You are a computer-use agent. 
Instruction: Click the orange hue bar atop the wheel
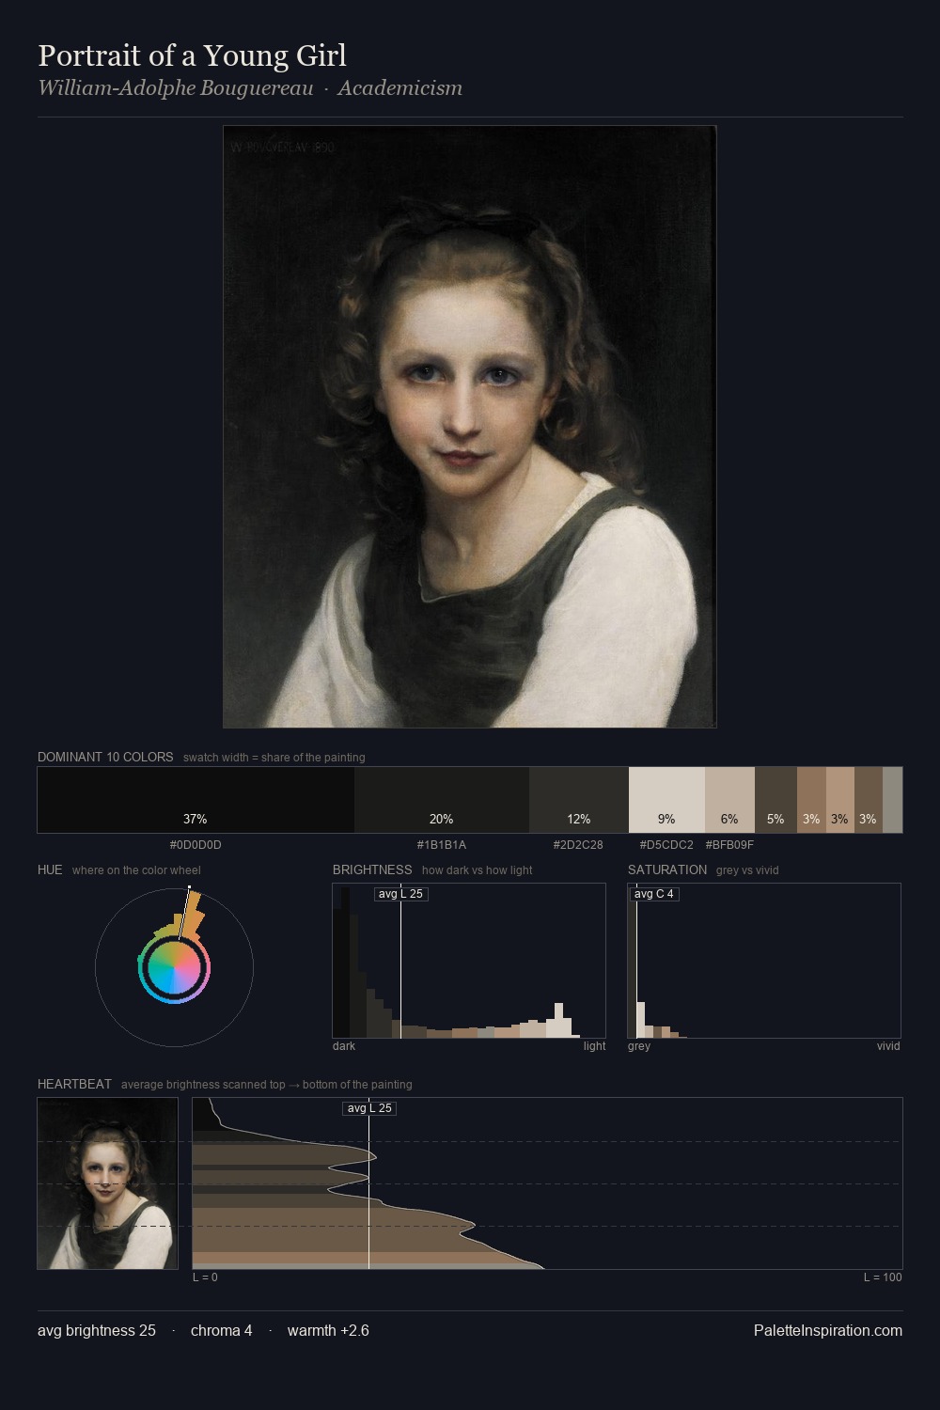(193, 914)
